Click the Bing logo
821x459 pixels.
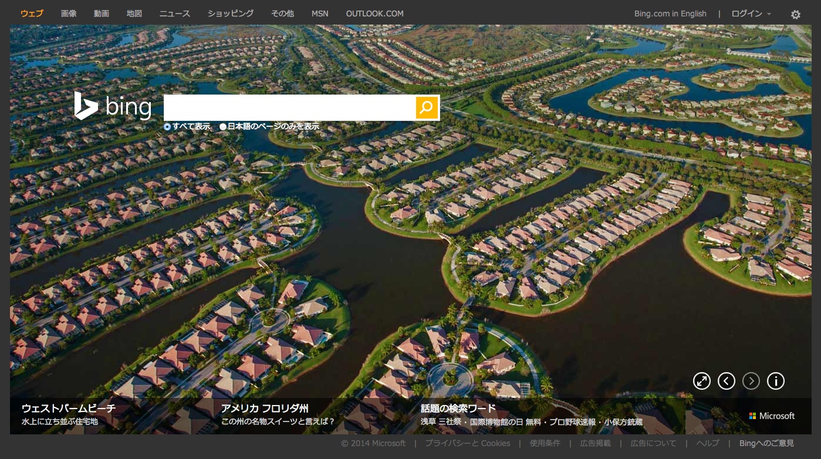pos(113,106)
